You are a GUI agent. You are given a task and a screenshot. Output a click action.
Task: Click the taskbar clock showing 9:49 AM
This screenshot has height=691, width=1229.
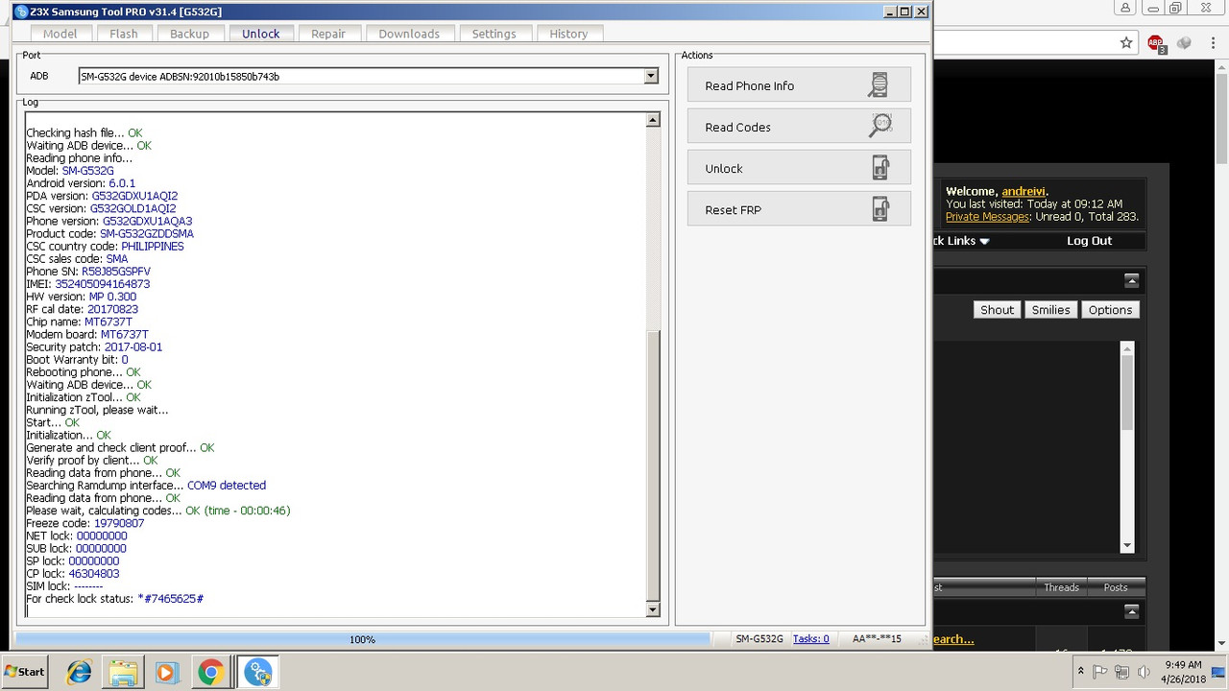coord(1181,672)
